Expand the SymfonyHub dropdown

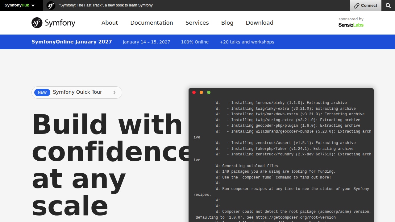click(20, 6)
